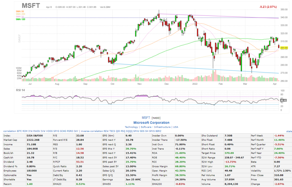Select the Market Cap value 2322.26B
Image resolution: width=292 pixels, height=187 pixels.
[x=33, y=140]
